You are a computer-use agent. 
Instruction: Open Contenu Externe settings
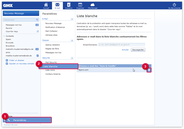[53, 74]
